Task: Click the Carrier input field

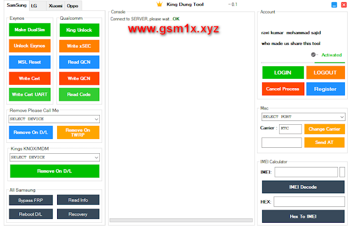Action: (290, 129)
